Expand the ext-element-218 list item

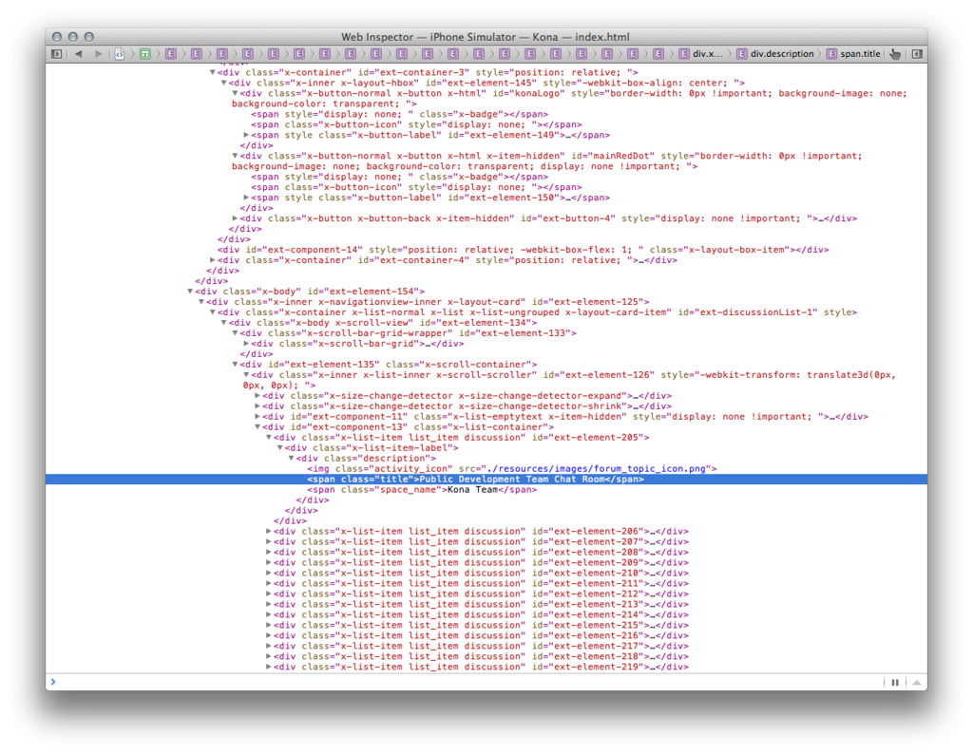(268, 656)
